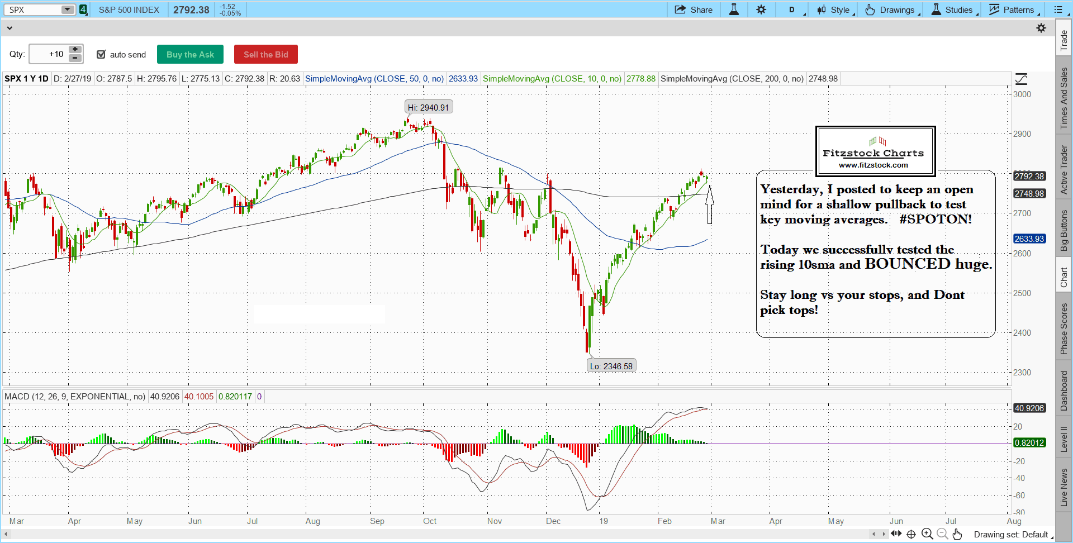Open chart settings gear in the blue toolbar

click(x=761, y=9)
